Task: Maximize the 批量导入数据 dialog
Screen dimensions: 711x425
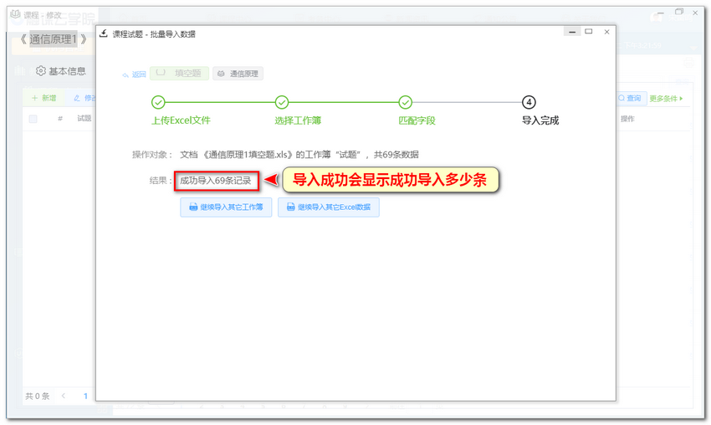Action: tap(589, 32)
